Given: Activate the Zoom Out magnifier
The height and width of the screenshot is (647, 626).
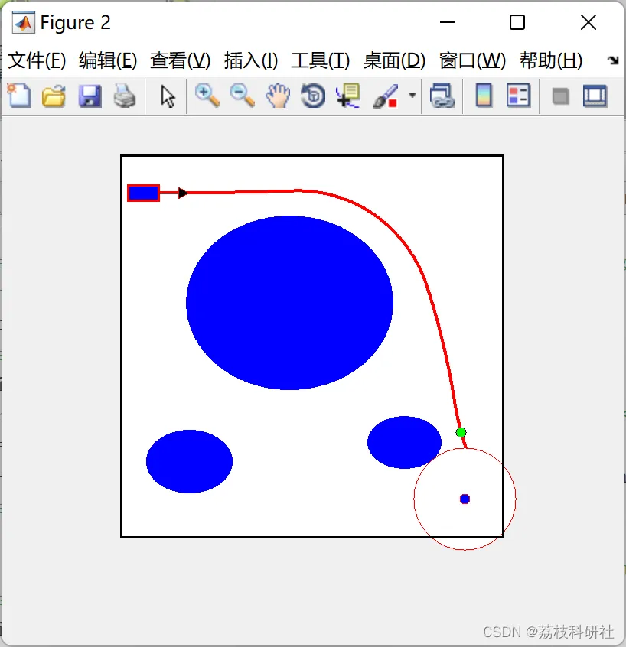Looking at the screenshot, I should 243,96.
